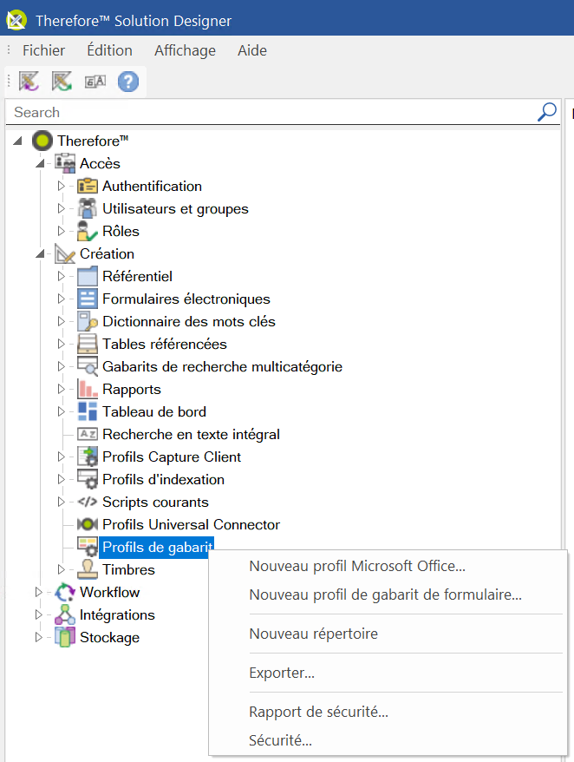Click the Gabarits de recherche multicatégorie icon

tap(88, 366)
